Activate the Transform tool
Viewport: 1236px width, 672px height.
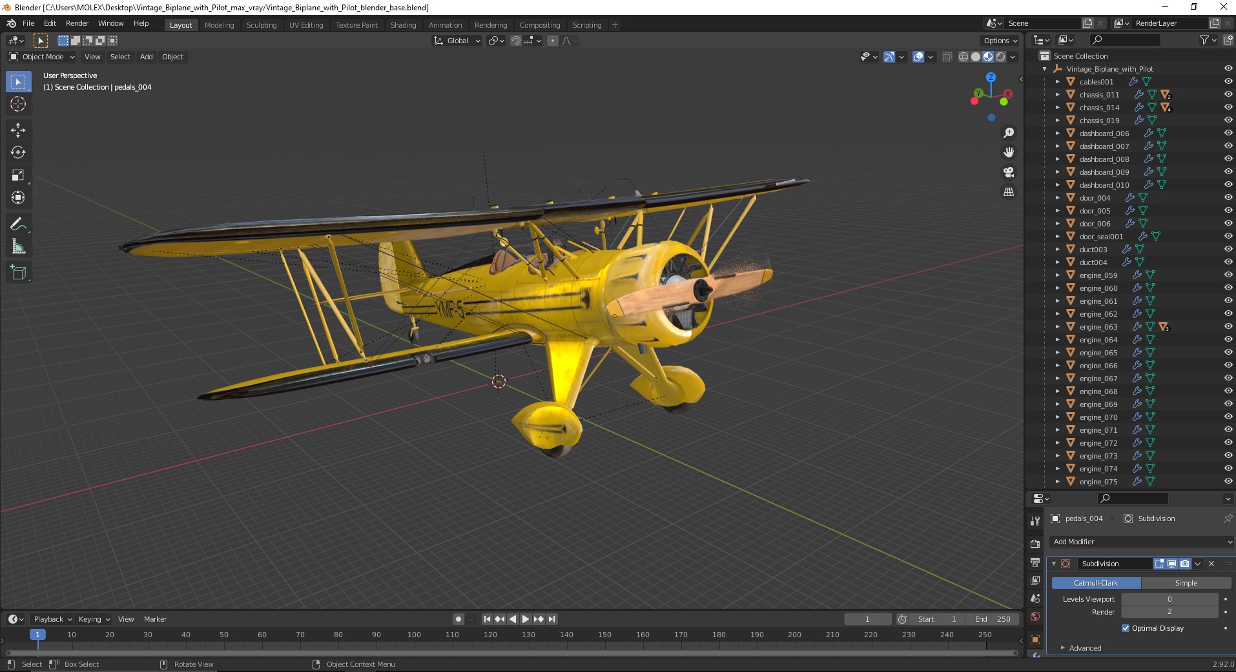(x=18, y=198)
